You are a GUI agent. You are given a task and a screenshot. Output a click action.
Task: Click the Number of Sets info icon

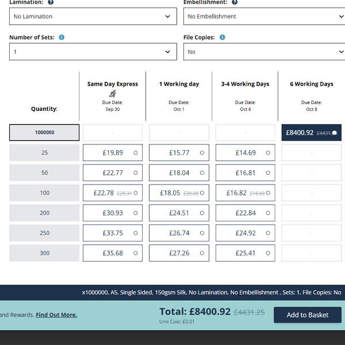pos(62,37)
